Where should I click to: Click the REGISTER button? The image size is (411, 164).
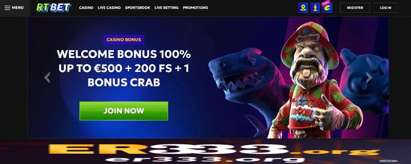(x=355, y=8)
